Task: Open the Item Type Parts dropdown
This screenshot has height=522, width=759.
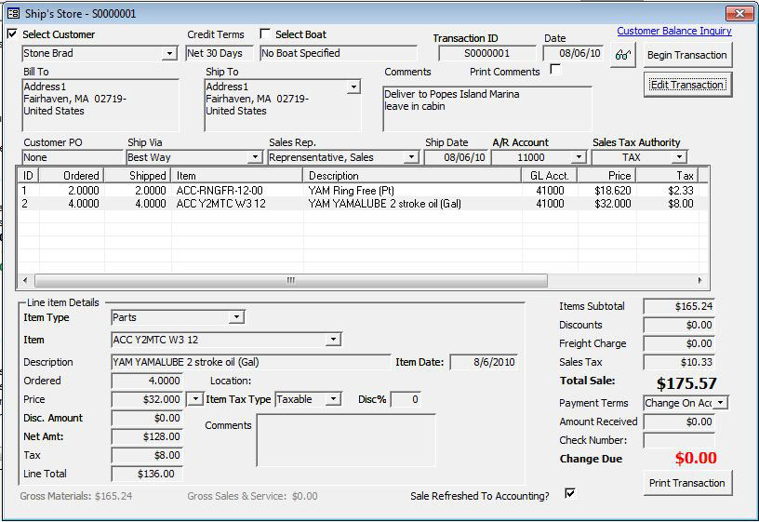Action: (236, 318)
